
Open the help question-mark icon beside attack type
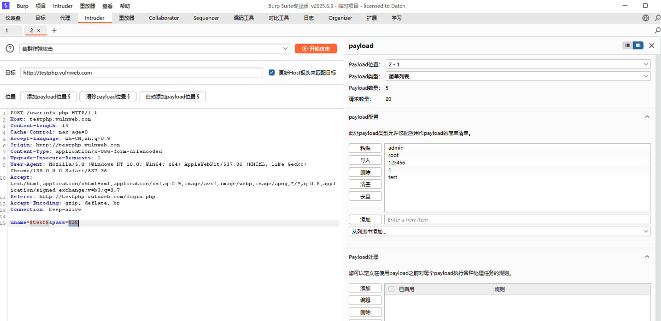click(x=10, y=48)
